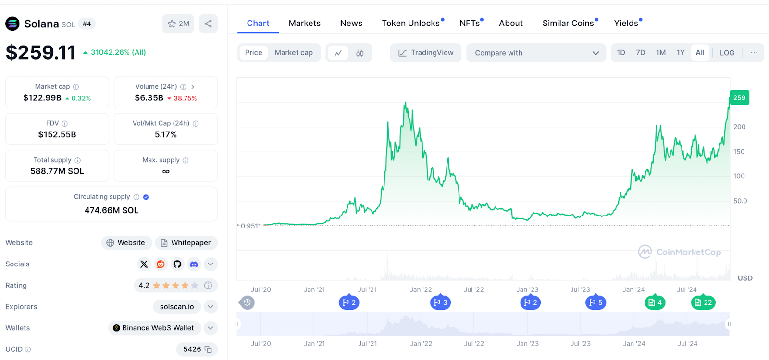Click the Jan '22 event marker with 3
769x360 pixels.
(x=440, y=302)
